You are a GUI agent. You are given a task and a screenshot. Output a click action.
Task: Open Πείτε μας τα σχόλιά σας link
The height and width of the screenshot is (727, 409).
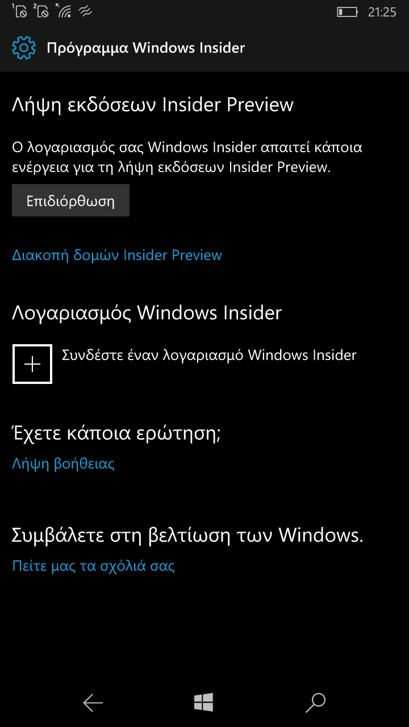point(94,566)
